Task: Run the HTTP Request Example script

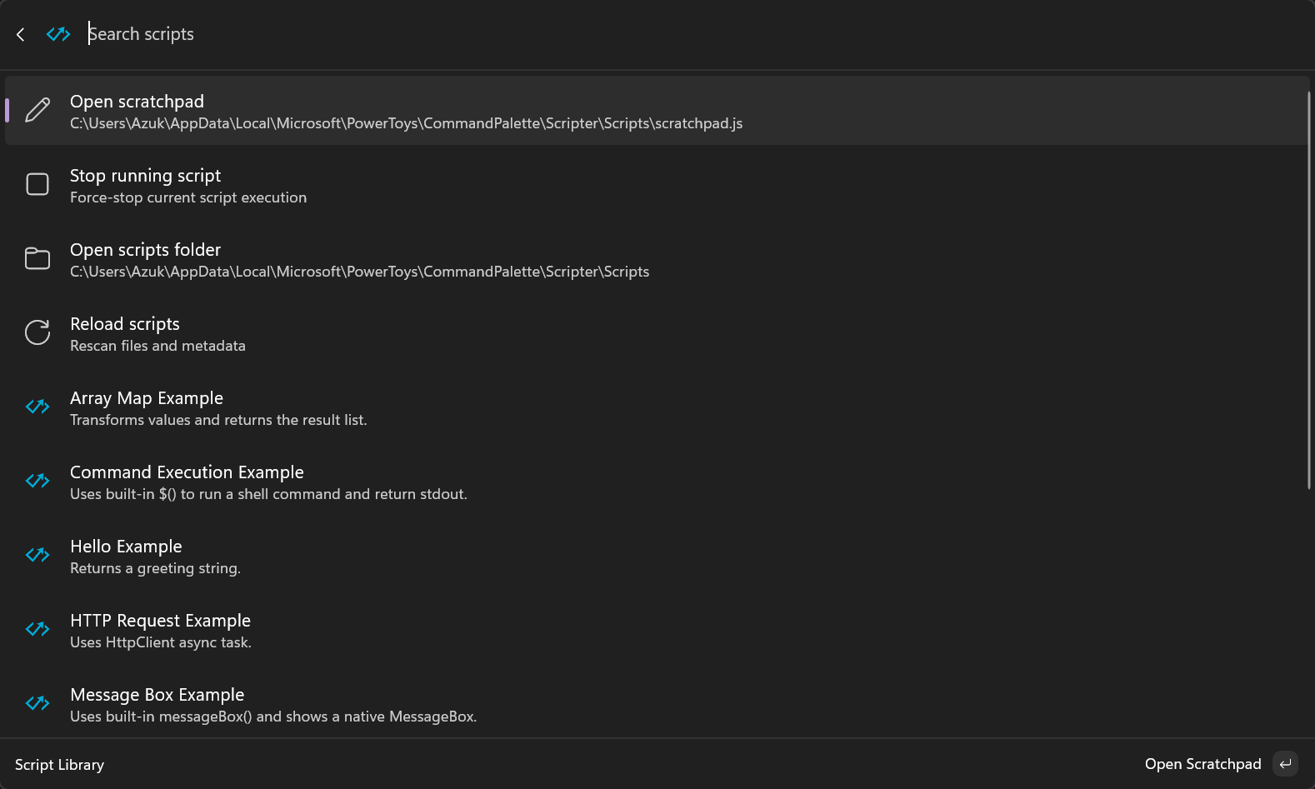Action: [657, 630]
